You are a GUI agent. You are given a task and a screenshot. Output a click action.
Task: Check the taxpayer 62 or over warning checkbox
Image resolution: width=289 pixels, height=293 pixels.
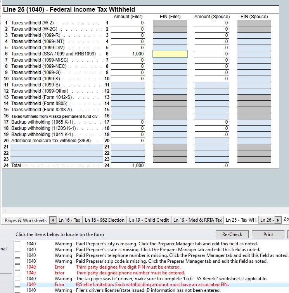pos(17,278)
